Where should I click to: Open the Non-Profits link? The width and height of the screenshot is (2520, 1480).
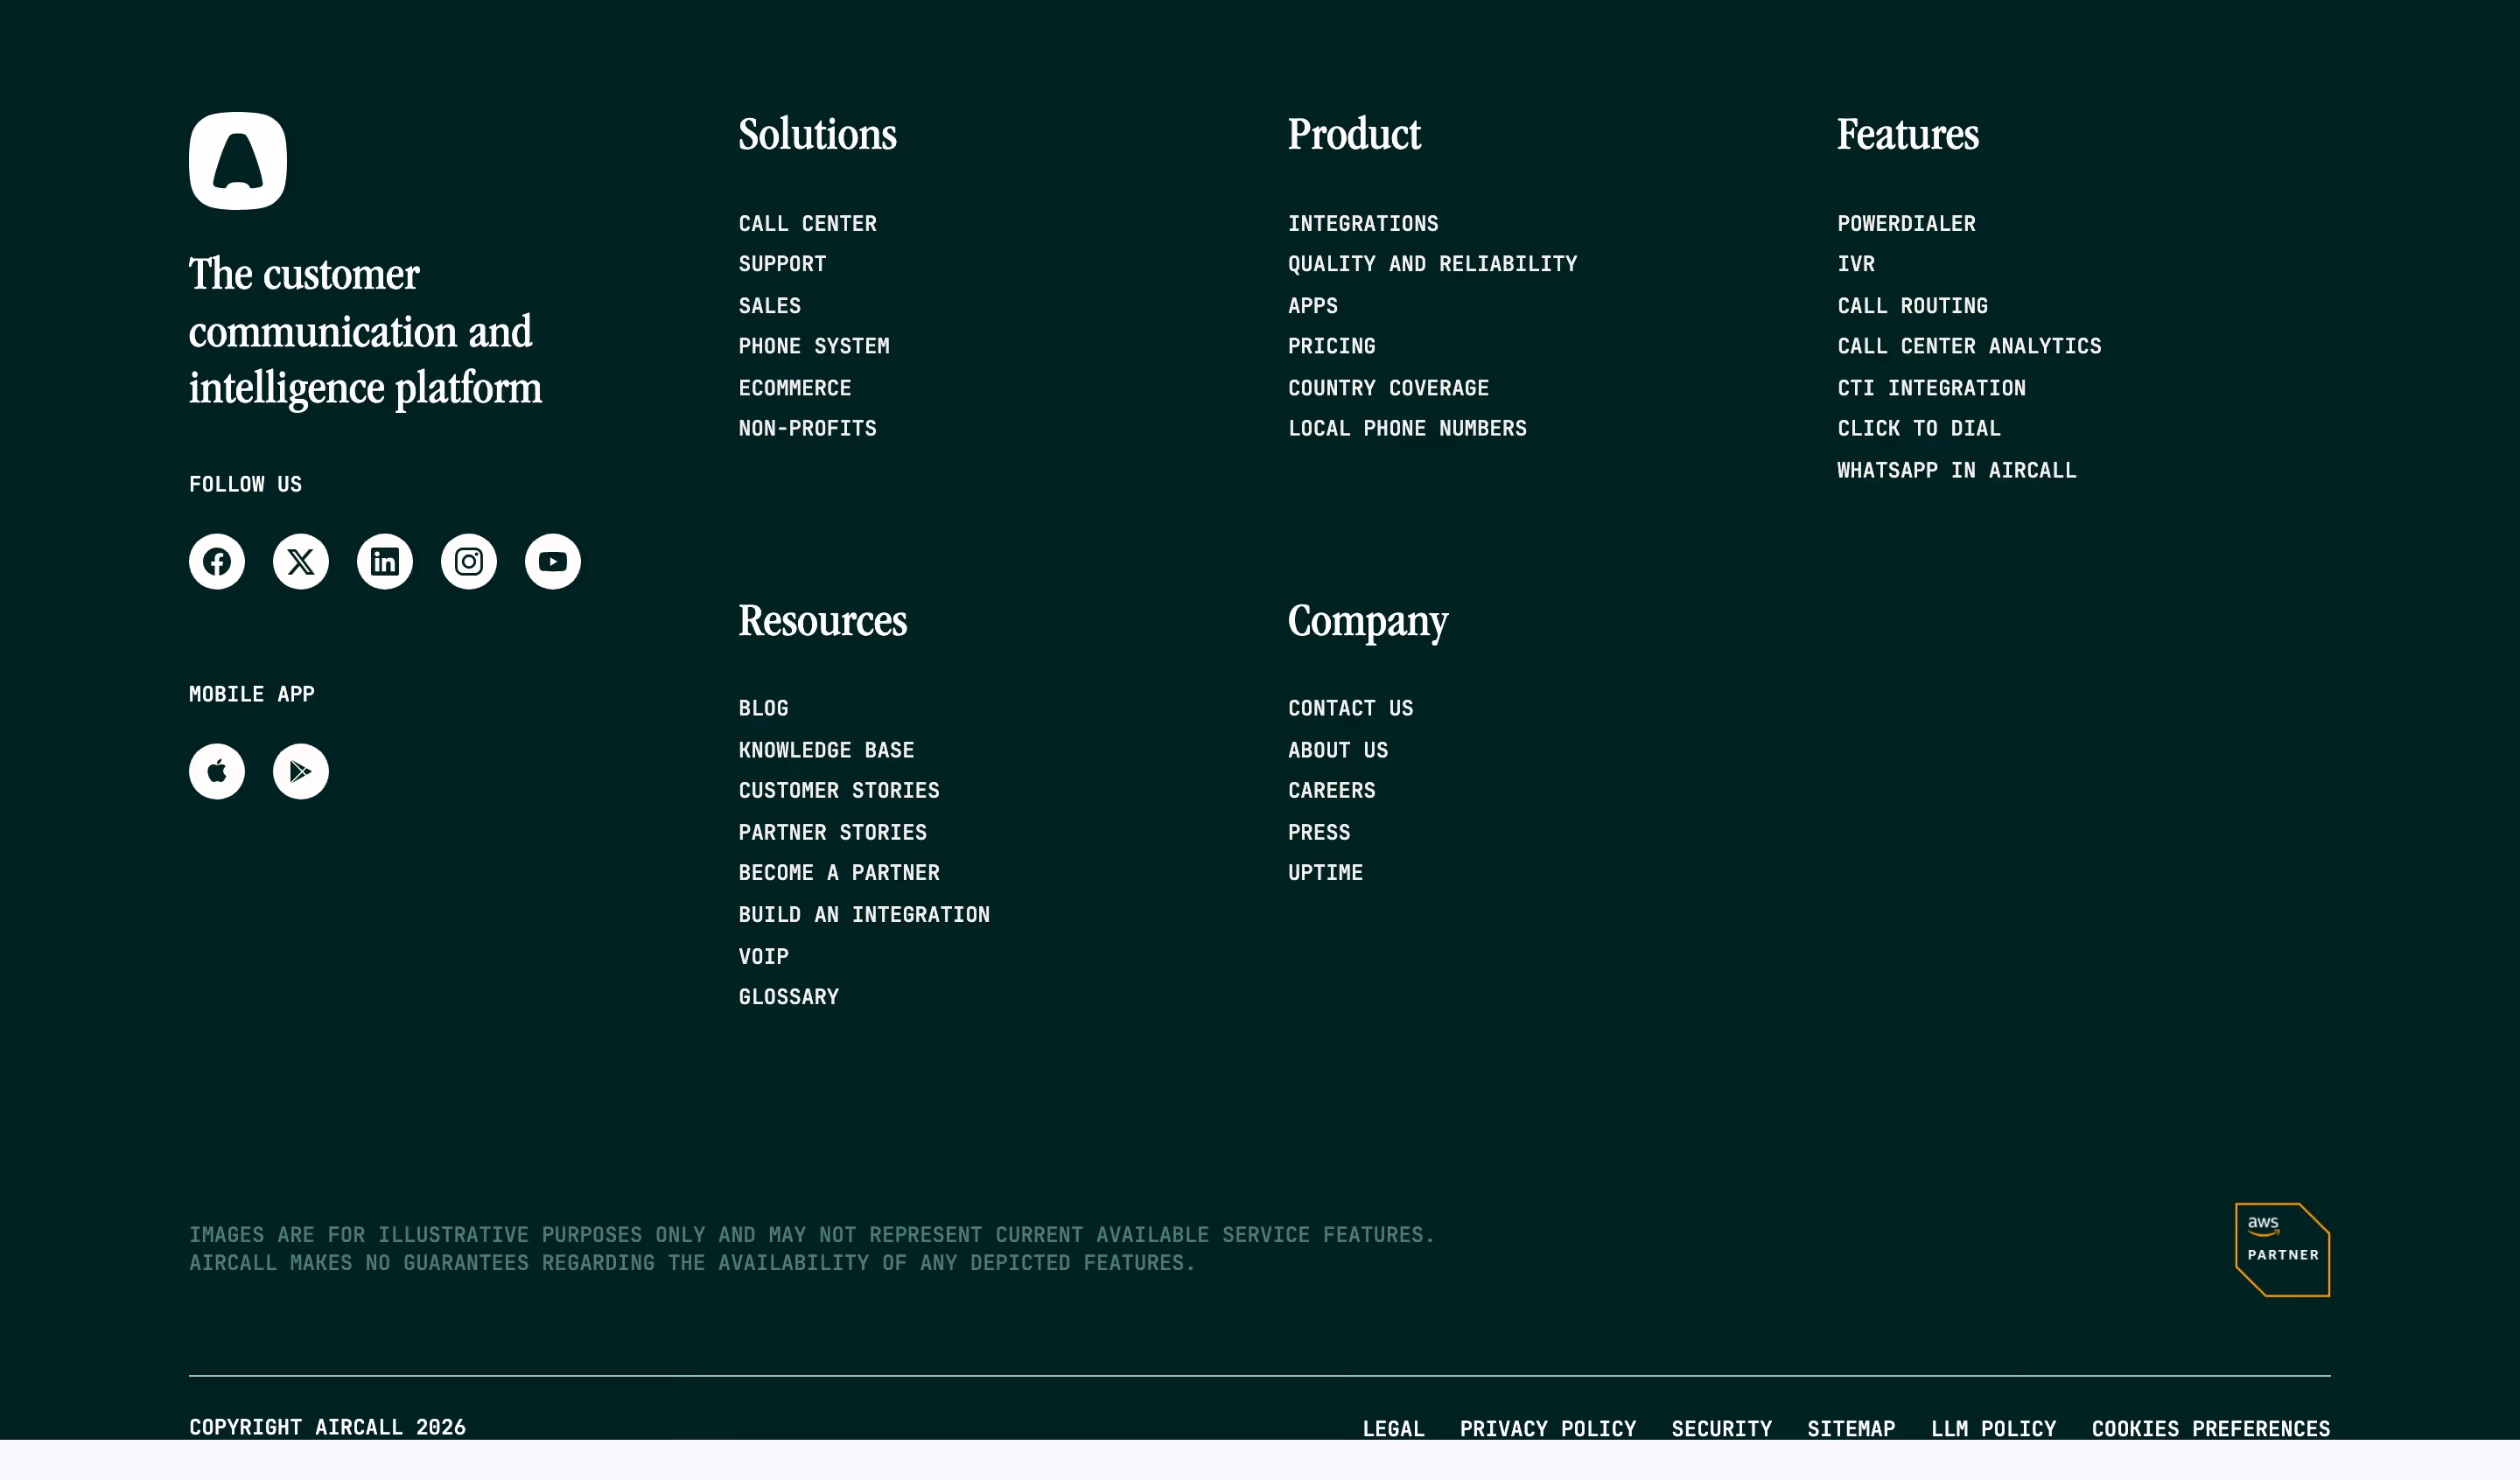(808, 428)
